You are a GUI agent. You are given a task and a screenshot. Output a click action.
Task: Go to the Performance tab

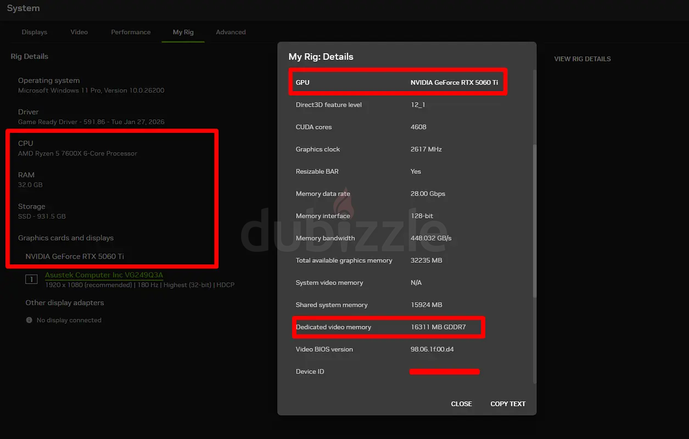(x=131, y=32)
